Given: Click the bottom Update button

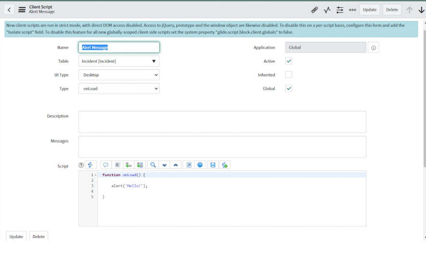Looking at the screenshot, I should pos(16,236).
